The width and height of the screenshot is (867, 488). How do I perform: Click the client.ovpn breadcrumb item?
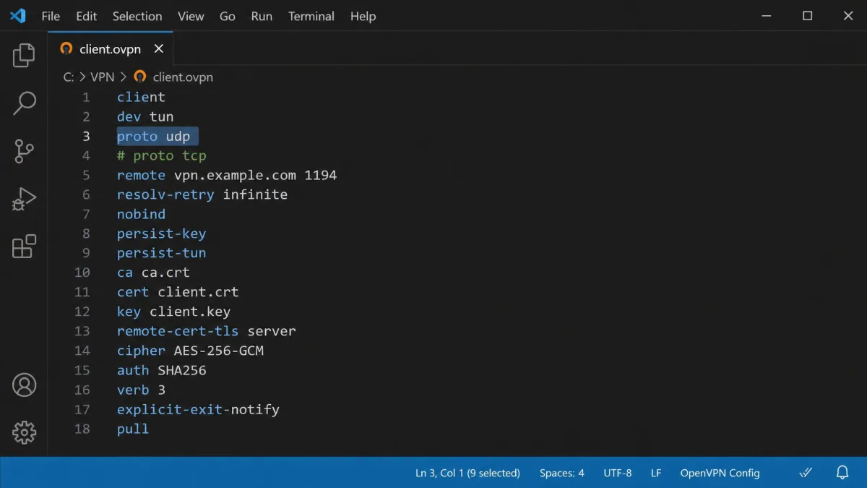point(183,77)
